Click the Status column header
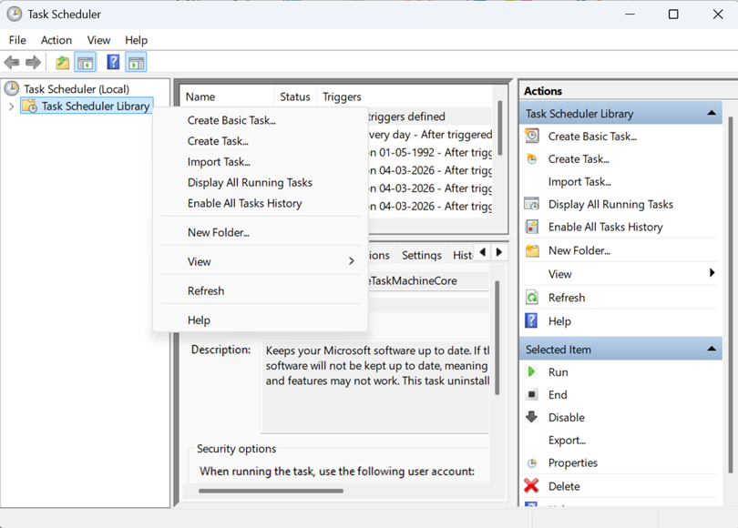The image size is (738, 528). tap(295, 96)
